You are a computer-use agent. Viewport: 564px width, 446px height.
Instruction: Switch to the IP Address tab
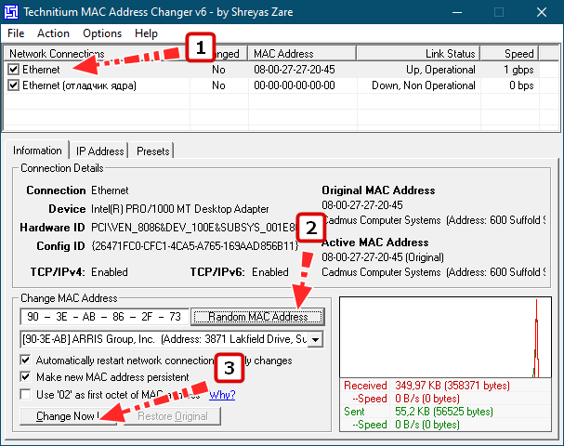[99, 151]
